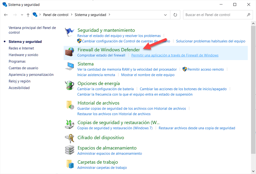Click the Carpetas de trabajo folder icon
Image resolution: width=256 pixels, height=174 pixels.
point(70,164)
